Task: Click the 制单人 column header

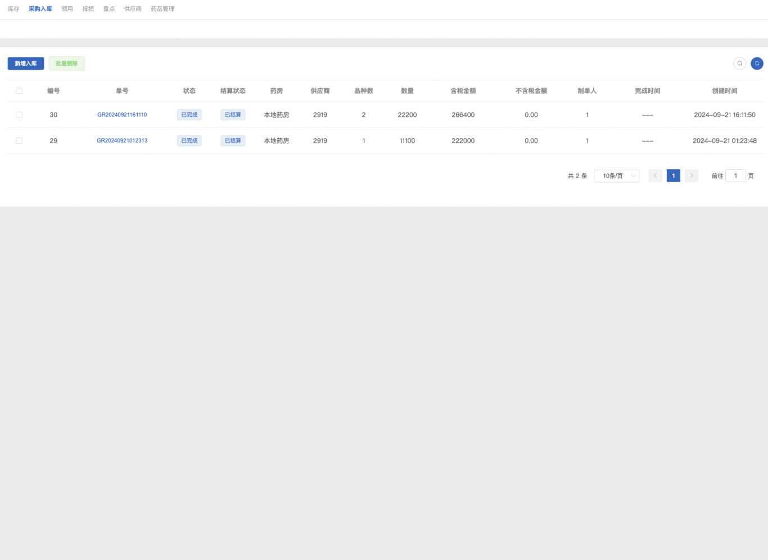Action: point(587,91)
